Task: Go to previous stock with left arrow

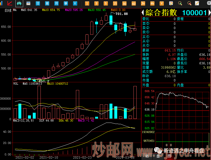Action: click(143, 13)
